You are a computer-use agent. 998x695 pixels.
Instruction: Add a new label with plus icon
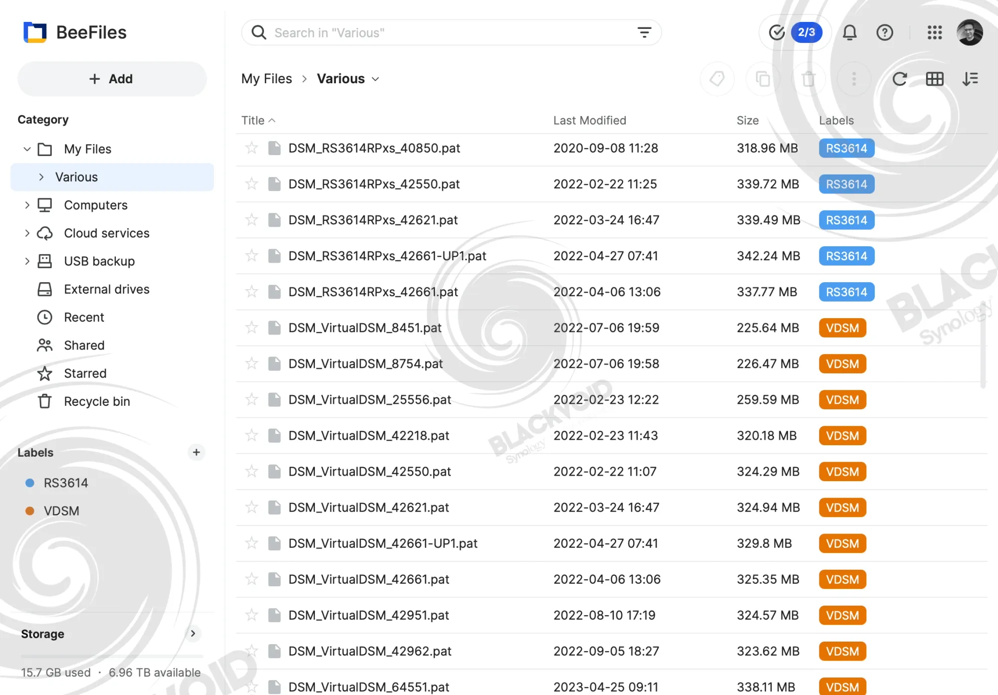(196, 452)
